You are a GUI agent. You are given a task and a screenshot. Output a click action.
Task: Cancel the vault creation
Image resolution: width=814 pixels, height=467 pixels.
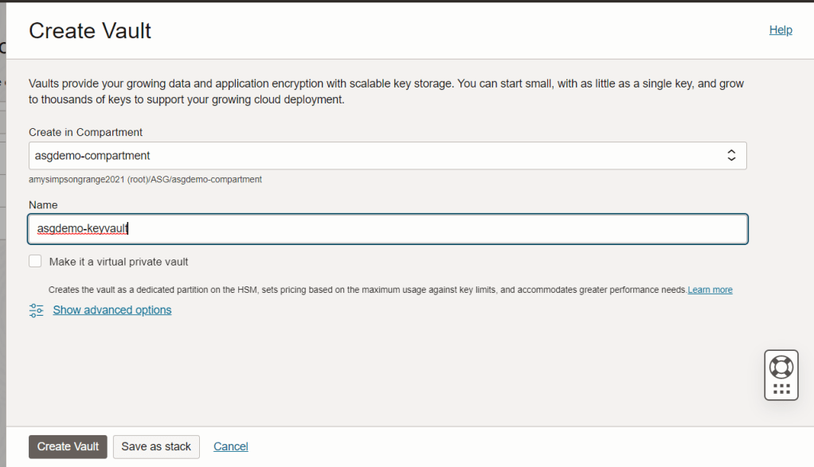(231, 446)
